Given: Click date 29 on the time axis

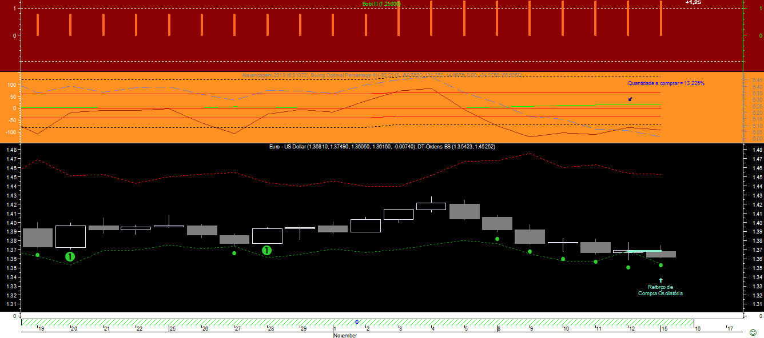Looking at the screenshot, I should (x=303, y=328).
